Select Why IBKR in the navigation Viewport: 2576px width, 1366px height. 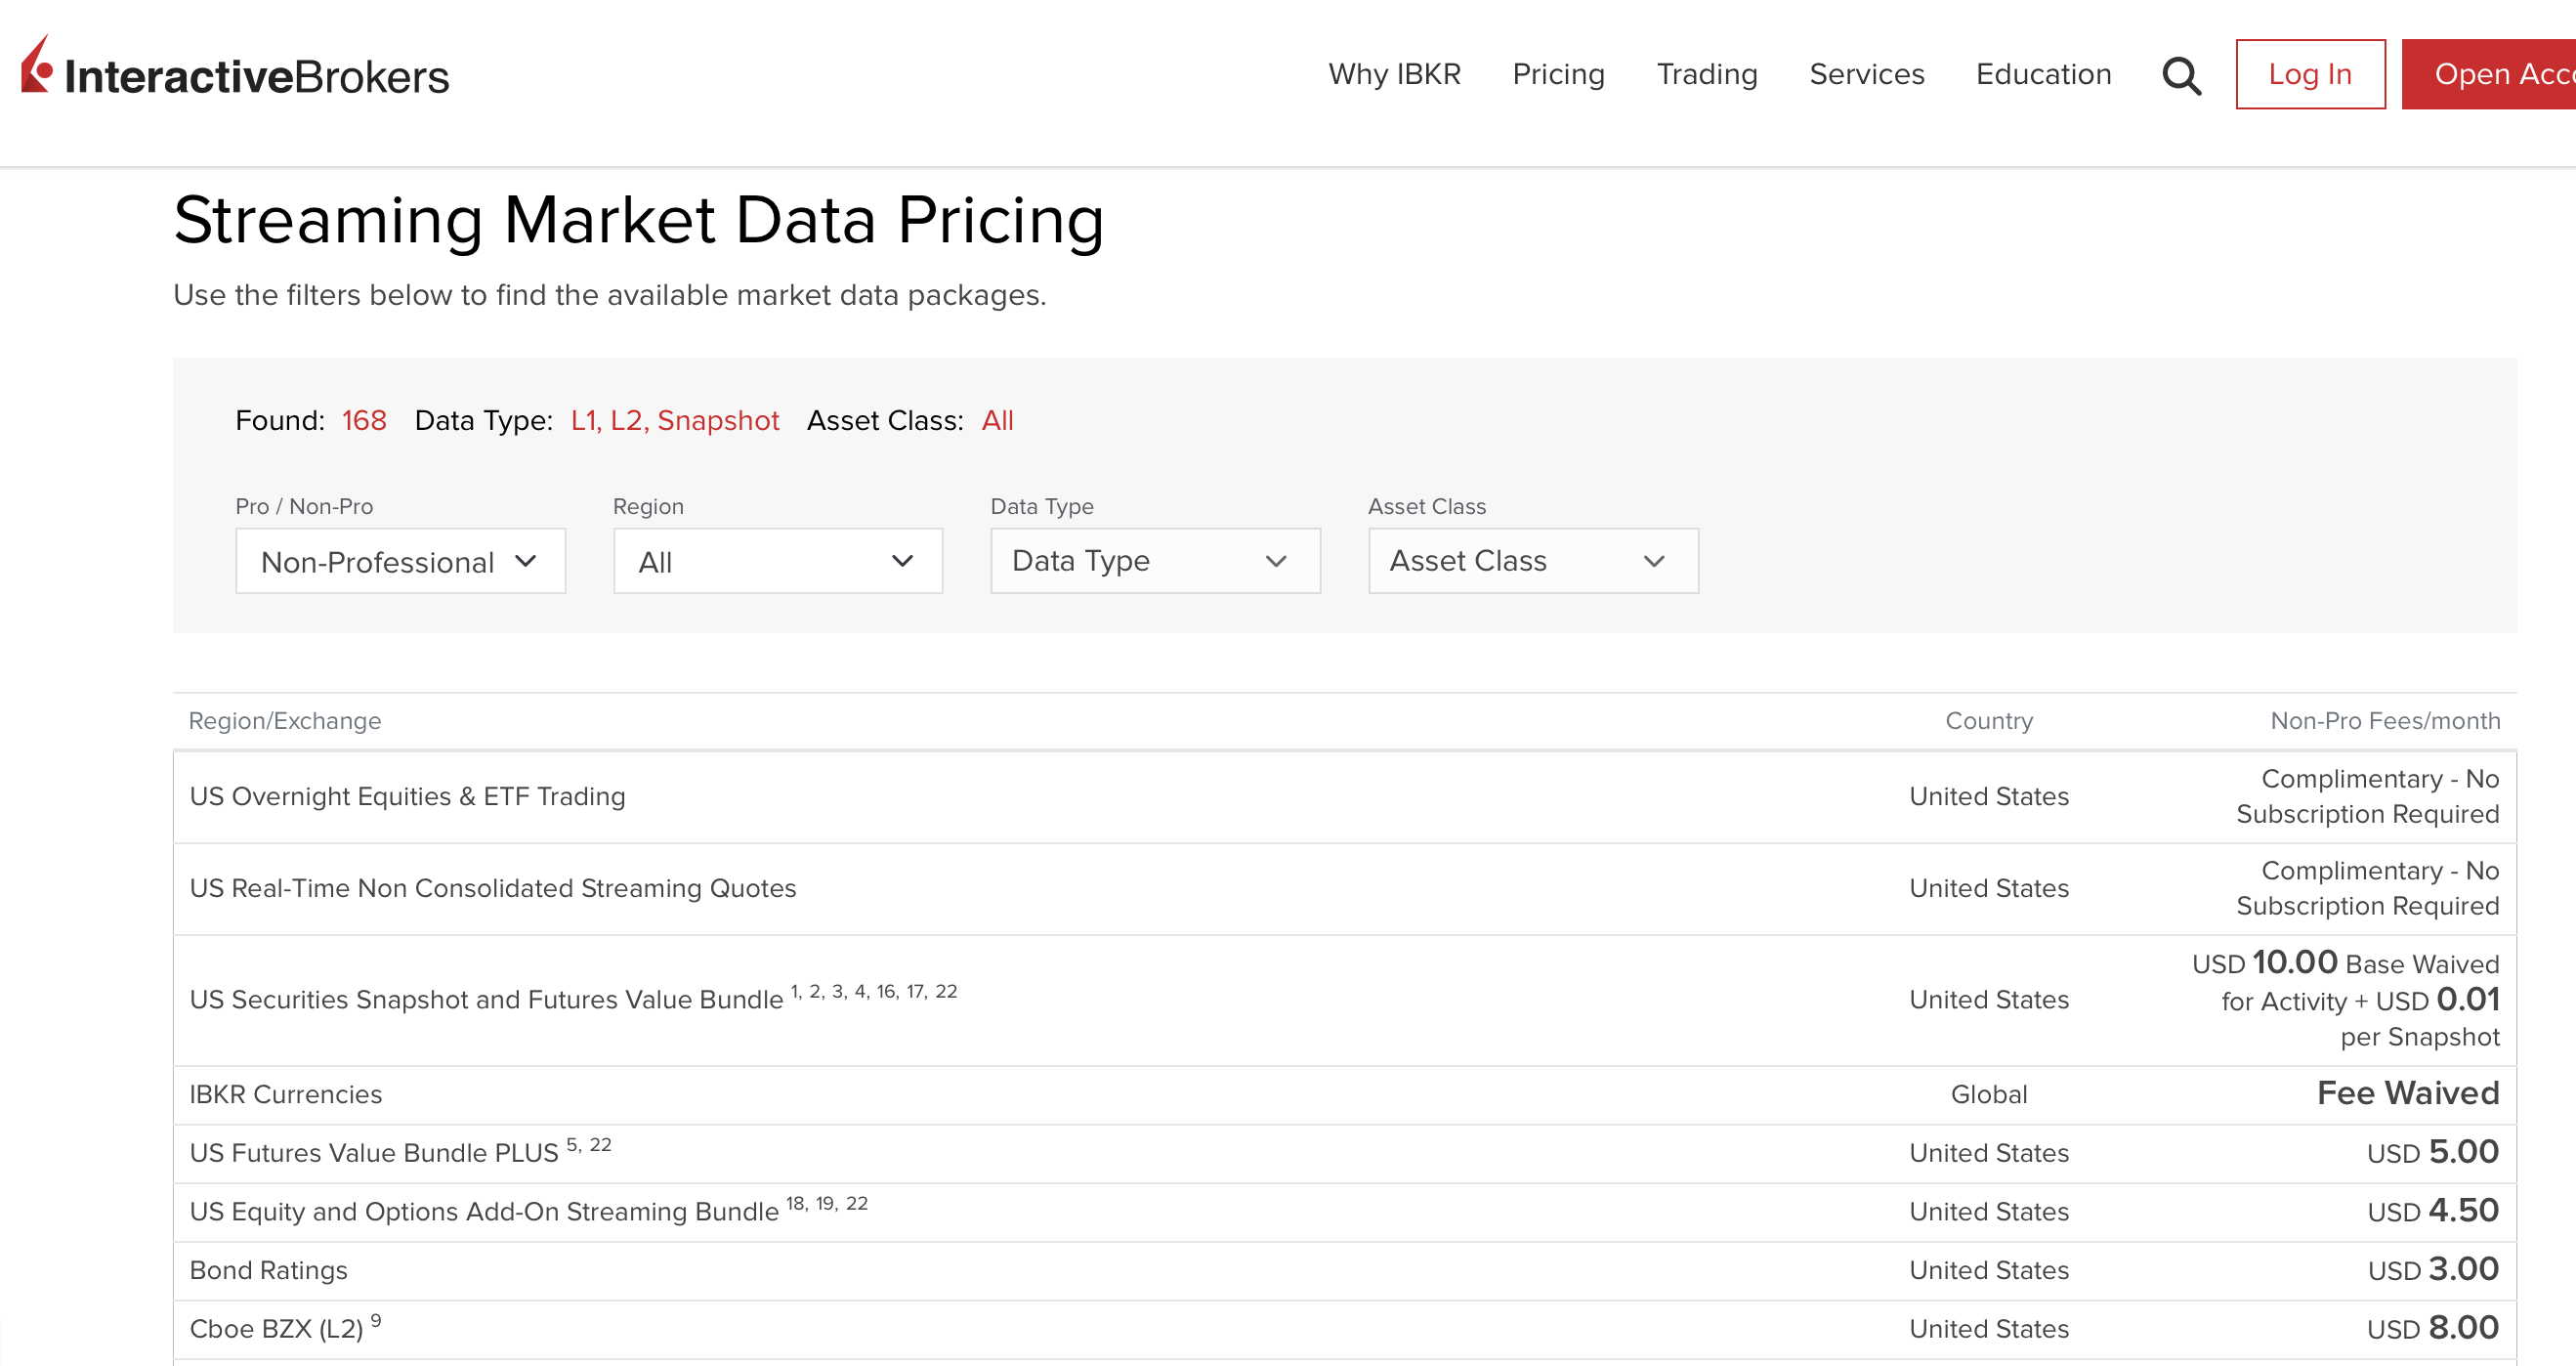1394,74
